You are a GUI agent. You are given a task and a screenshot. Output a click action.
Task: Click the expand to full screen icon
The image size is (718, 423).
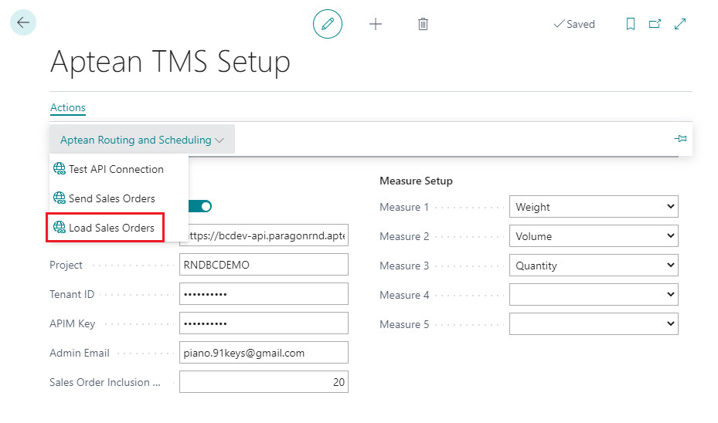[x=680, y=24]
